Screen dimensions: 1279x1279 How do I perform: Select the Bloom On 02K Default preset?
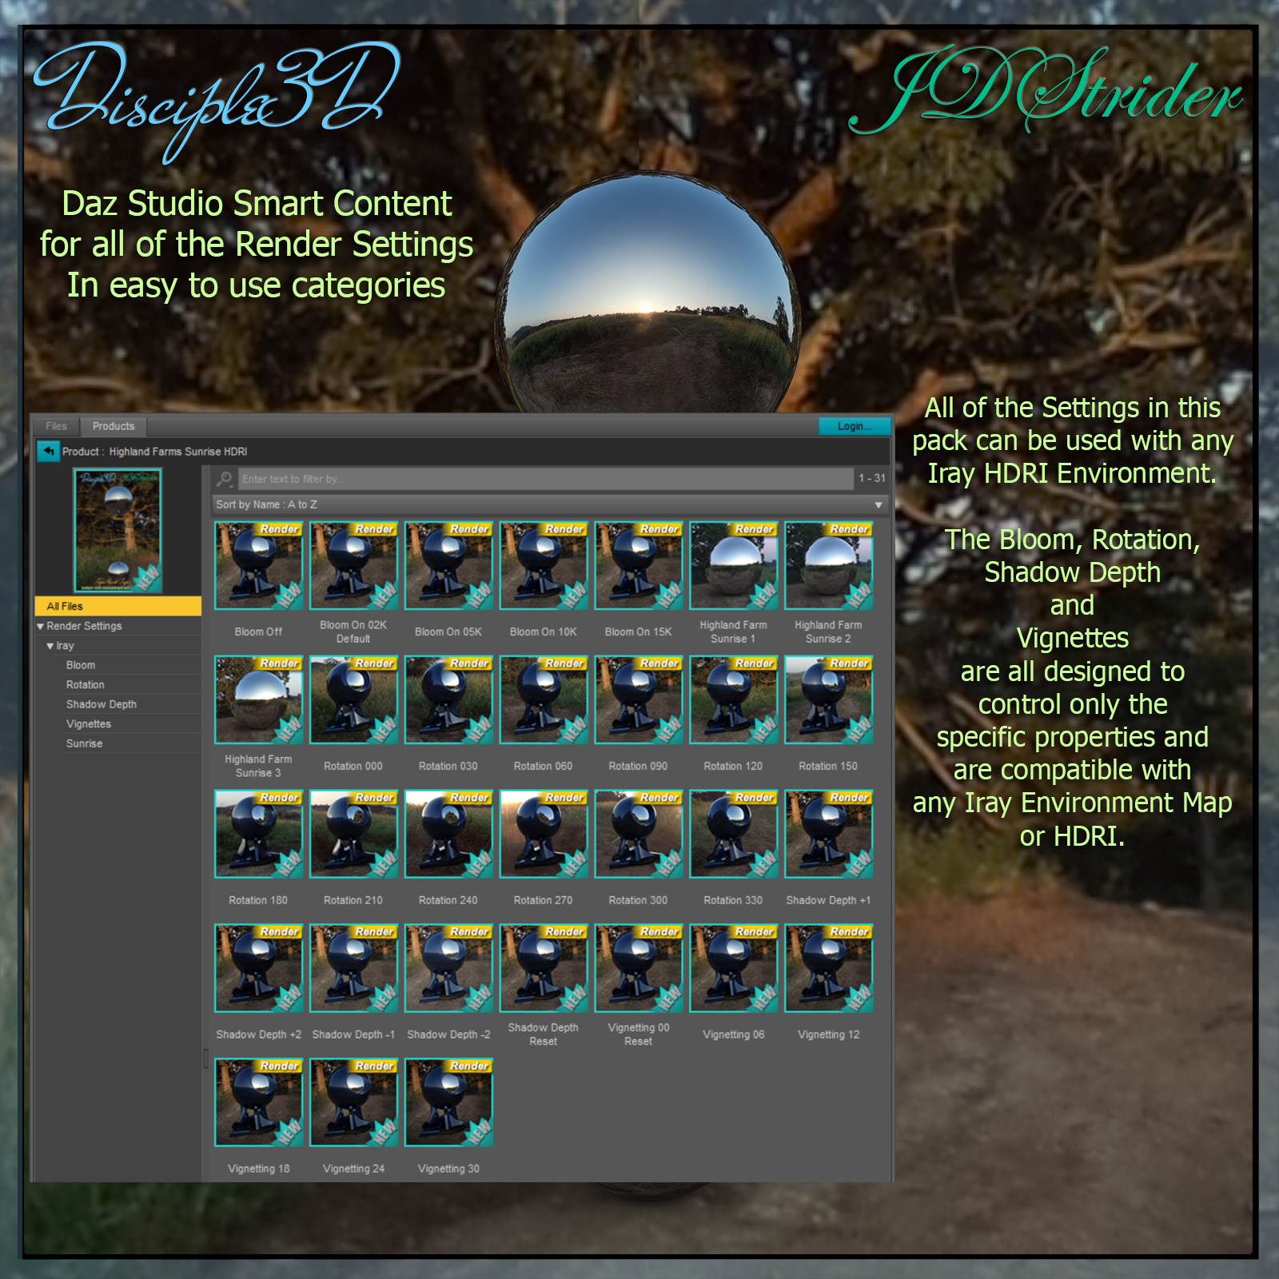353,566
